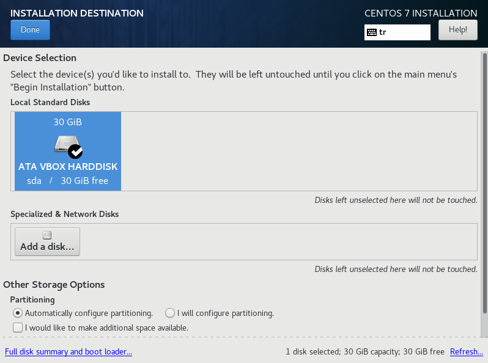Screen dimensions: 488x363
Task: Click the sda / 30 GiB free text
Action: (67, 181)
